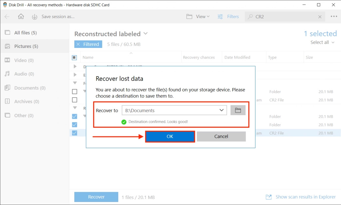Remove the Filtered tag
The width and height of the screenshot is (341, 205).
(x=78, y=44)
